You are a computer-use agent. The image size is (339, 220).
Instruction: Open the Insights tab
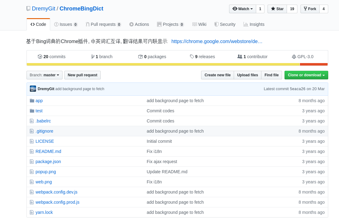[254, 24]
